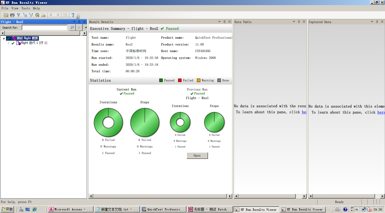Screen dimensions: 385x213
Task: Switch to QuickTest Professional taskbar button
Action: click(x=163, y=209)
